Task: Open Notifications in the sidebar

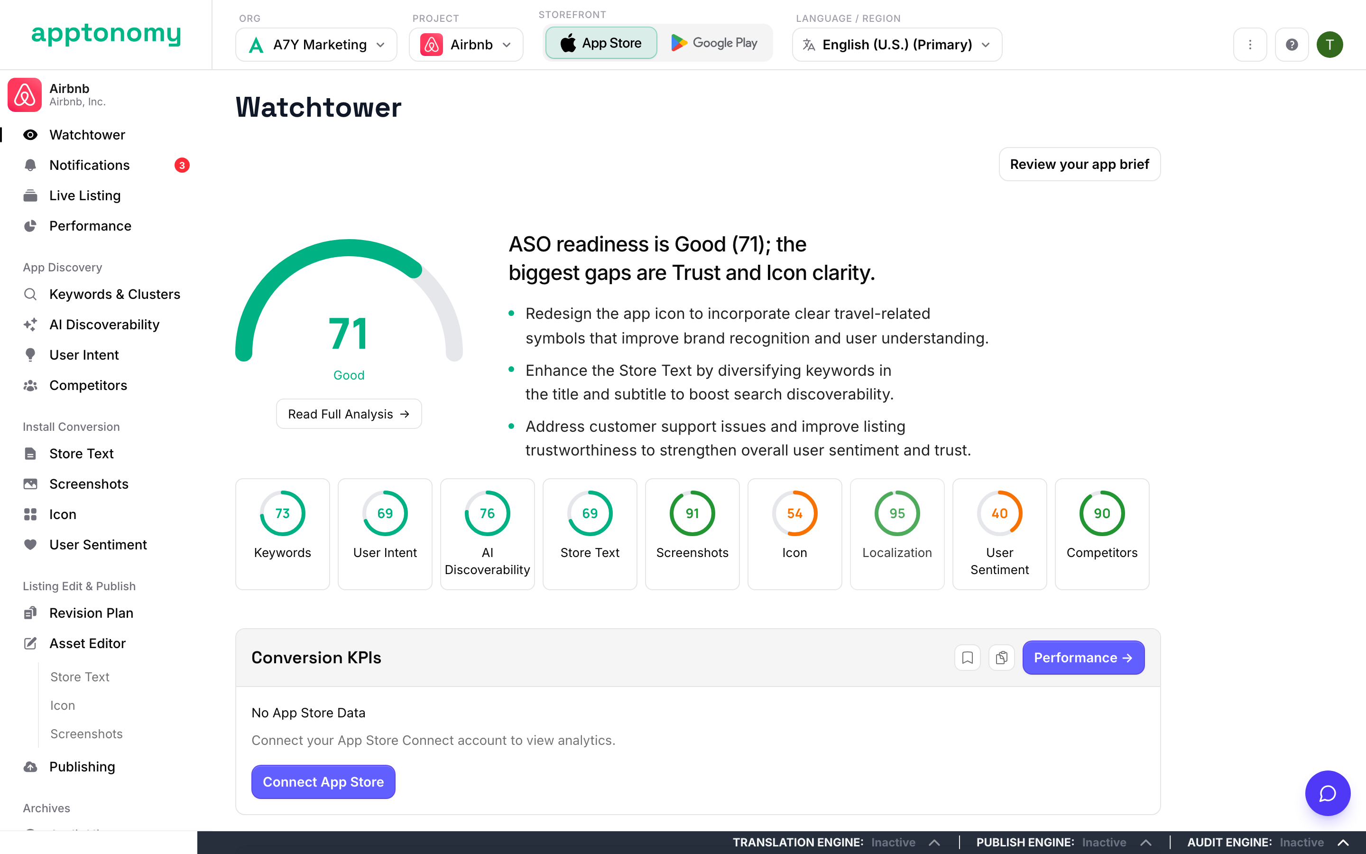Action: click(x=90, y=165)
